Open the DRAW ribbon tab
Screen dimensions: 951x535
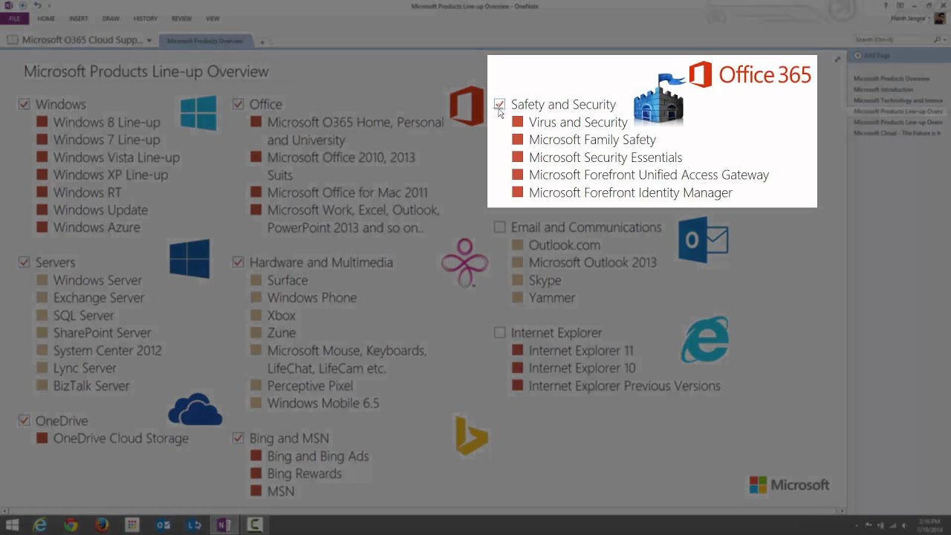point(111,19)
